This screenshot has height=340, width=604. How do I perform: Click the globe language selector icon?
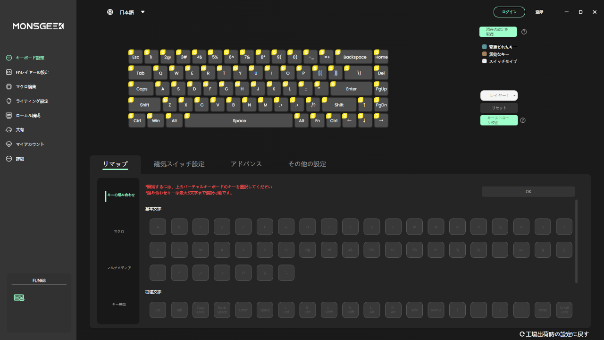(110, 12)
